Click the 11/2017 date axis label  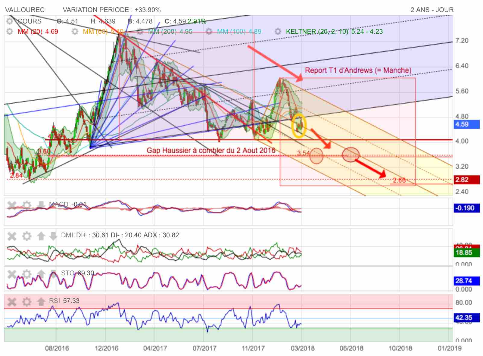(253, 348)
